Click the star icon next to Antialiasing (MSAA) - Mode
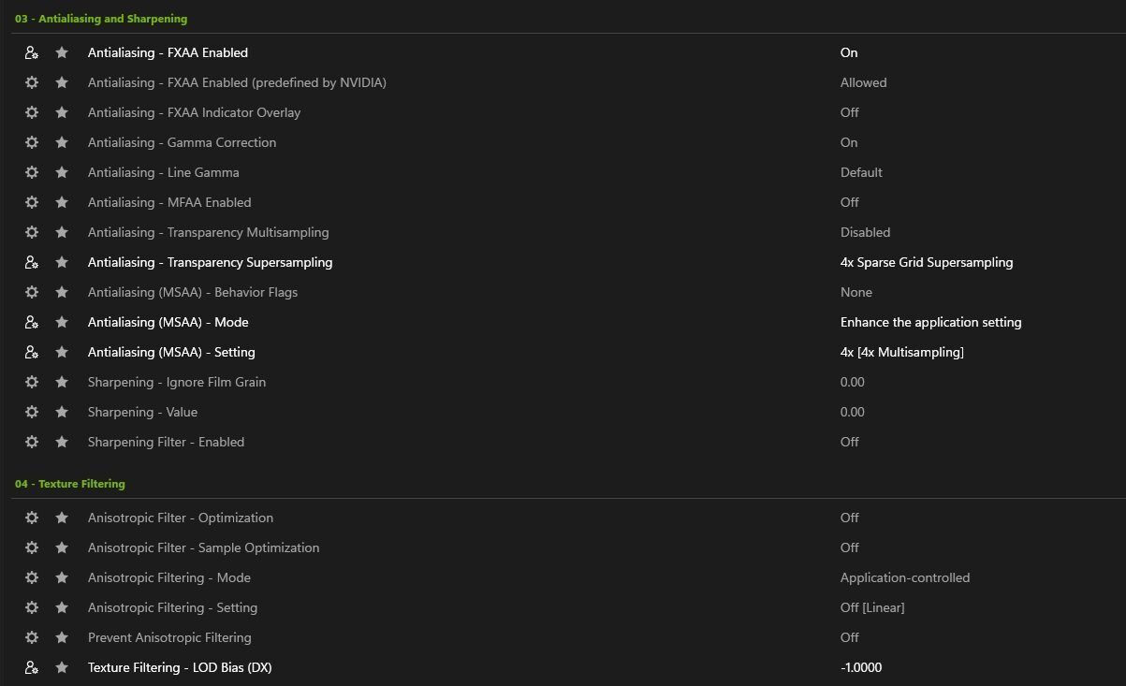Viewport: 1126px width, 686px height. 62,322
